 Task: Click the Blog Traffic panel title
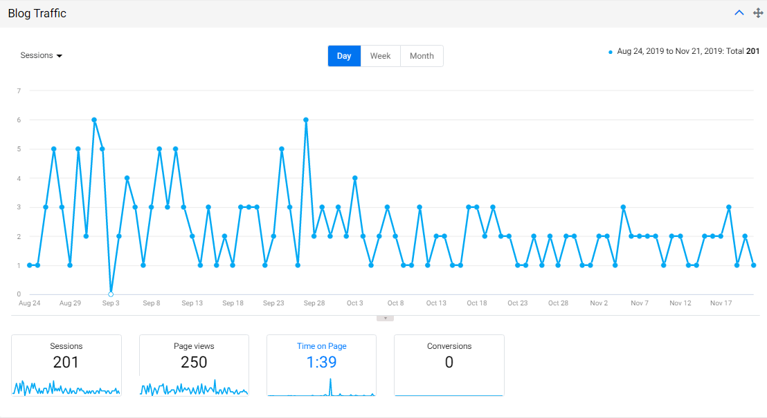coord(37,13)
